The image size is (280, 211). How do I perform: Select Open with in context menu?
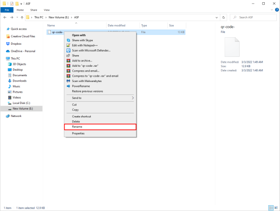[100, 35]
